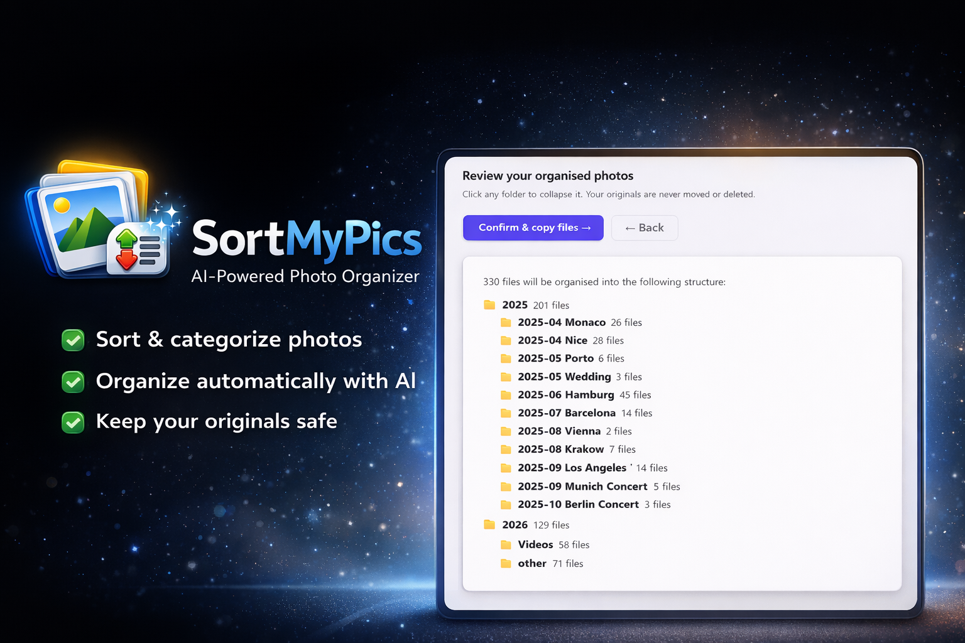This screenshot has width=965, height=643.
Task: Click the checkmark beside Keep your originals safe
Action: [x=73, y=422]
